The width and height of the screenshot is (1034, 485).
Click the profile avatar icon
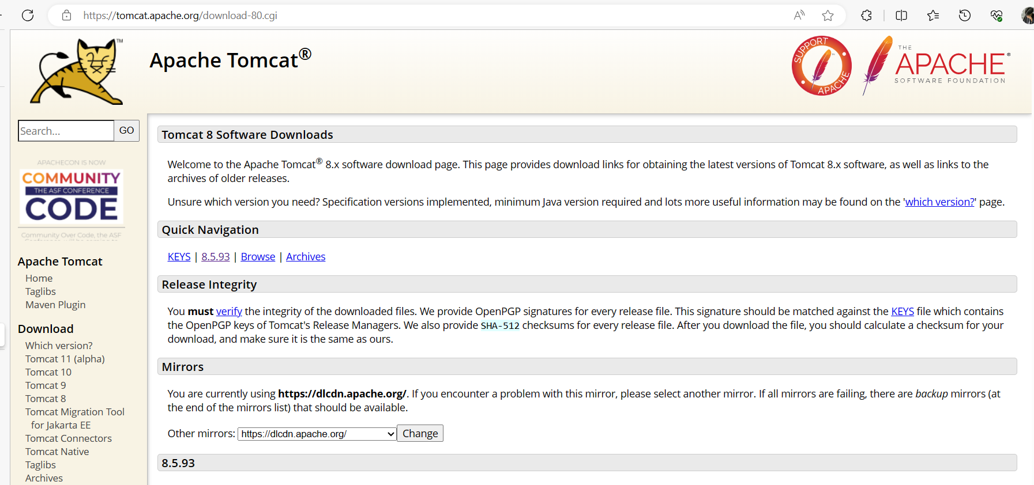[1027, 16]
